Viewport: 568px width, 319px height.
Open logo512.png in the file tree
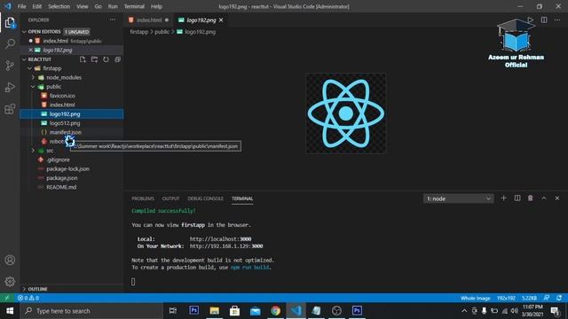pyautogui.click(x=65, y=123)
